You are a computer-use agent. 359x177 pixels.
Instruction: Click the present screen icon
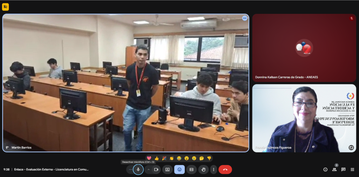(168, 170)
